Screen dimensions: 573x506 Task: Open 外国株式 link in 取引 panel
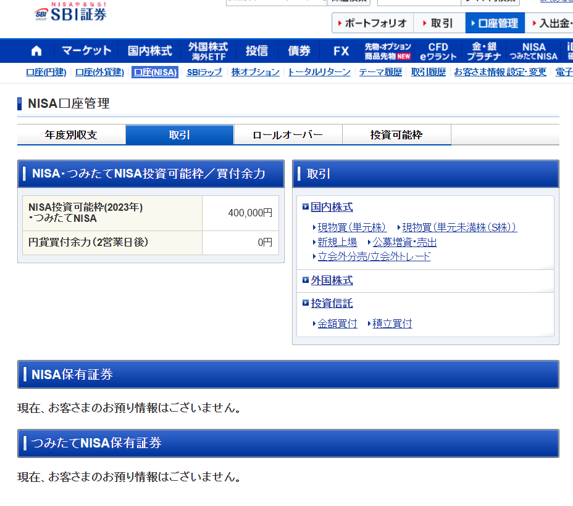(332, 280)
